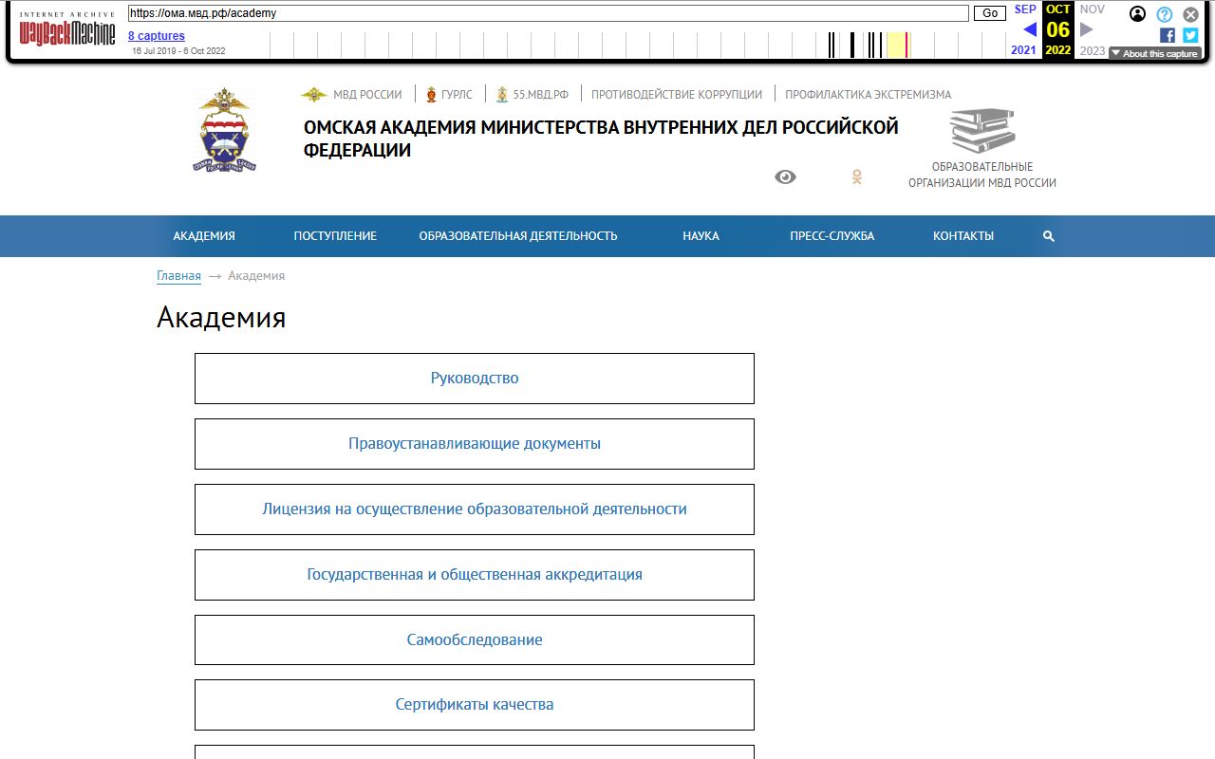Open the site search magnifier icon
The width and height of the screenshot is (1215, 759).
1049,236
